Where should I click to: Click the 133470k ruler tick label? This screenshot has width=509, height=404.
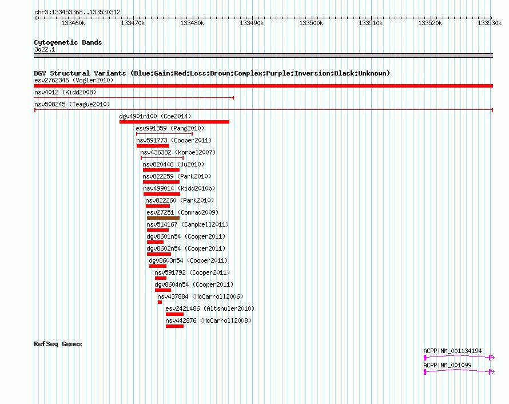tap(133, 23)
